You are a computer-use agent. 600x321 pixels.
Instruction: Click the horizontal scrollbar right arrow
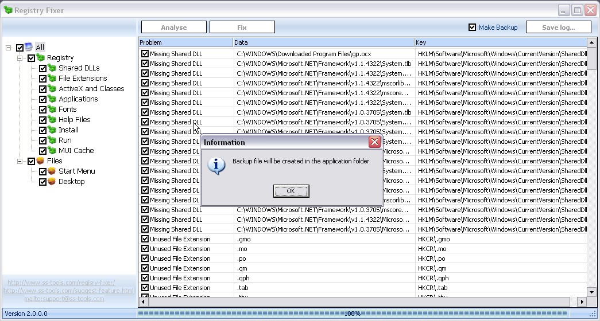[x=582, y=302]
